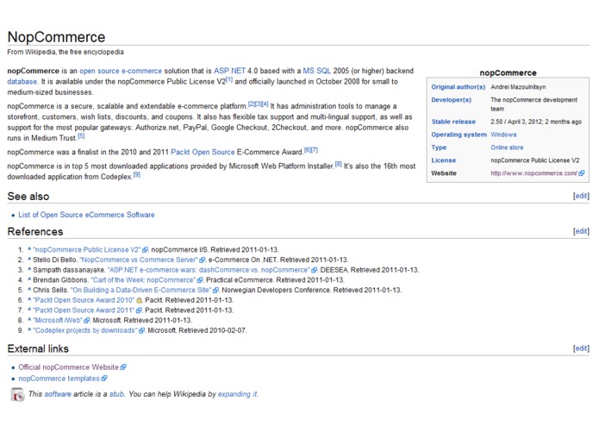Click the lock icon after Packt Open Source Award 2010
This screenshot has height=426, width=599.
tap(140, 300)
